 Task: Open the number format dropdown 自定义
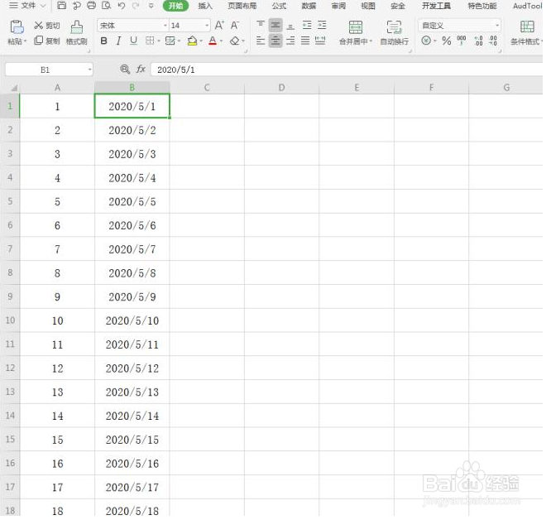(x=497, y=26)
